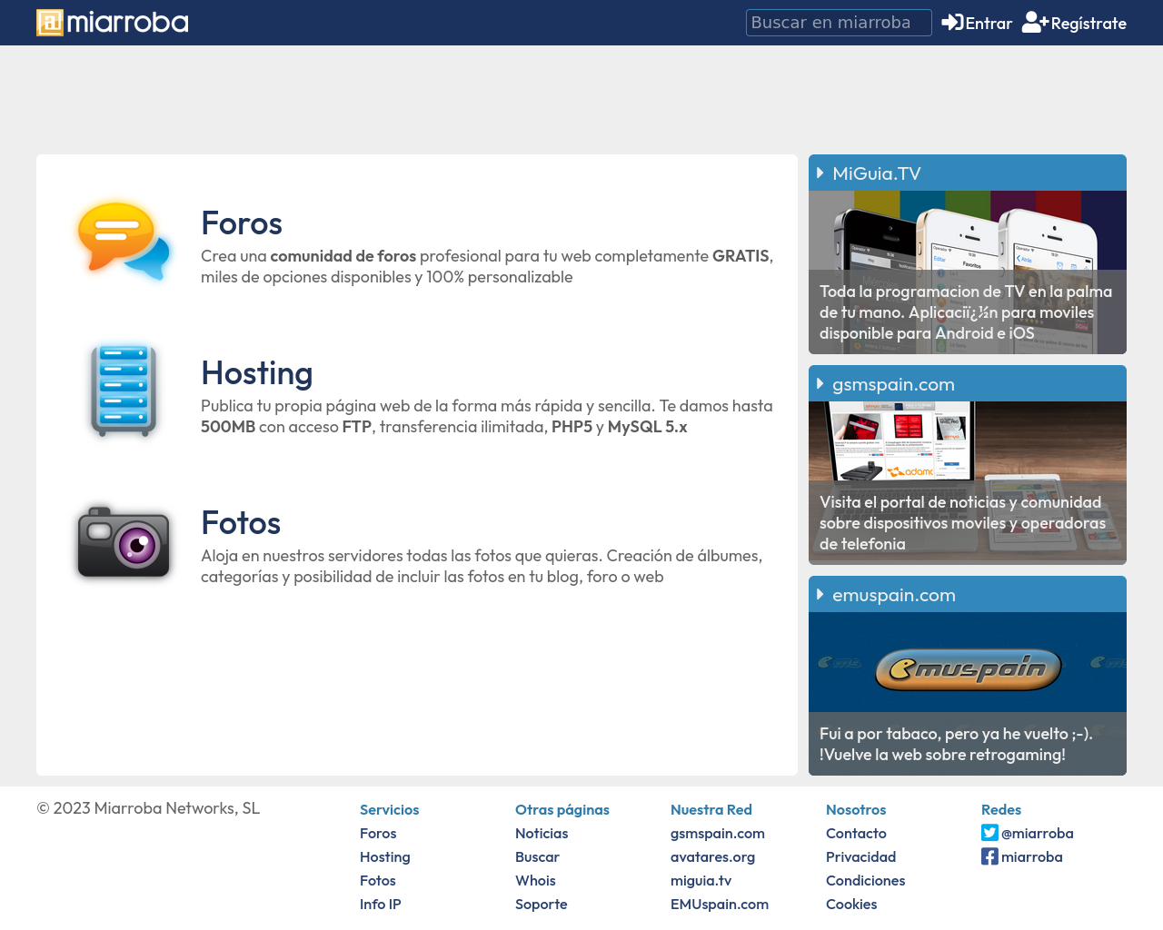Open the Fotos heading link
1163x930 pixels.
point(241,523)
